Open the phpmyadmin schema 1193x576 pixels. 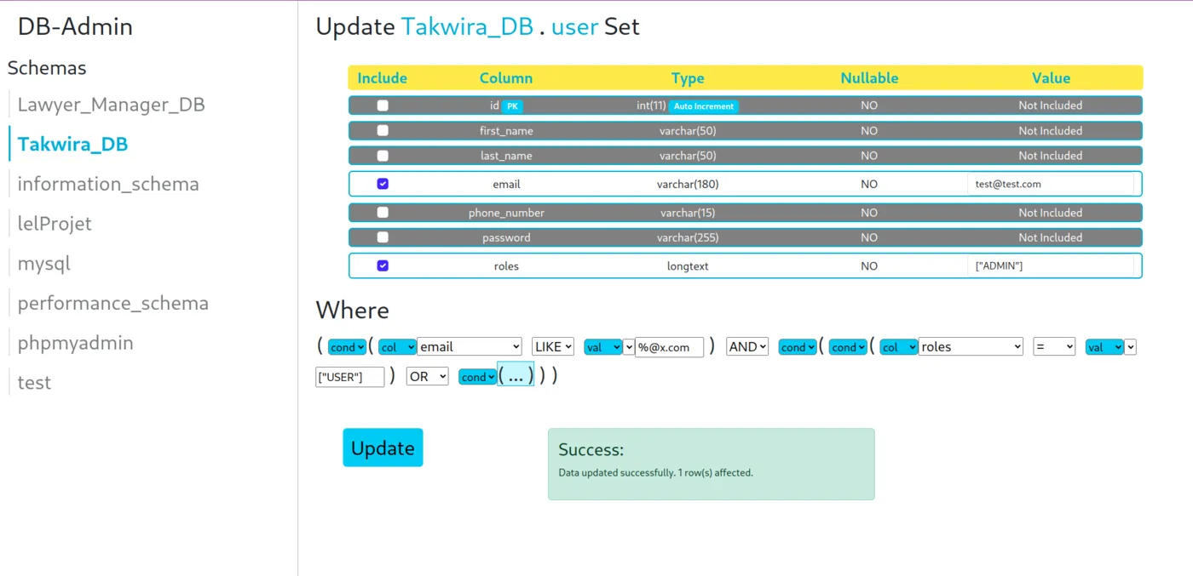76,342
